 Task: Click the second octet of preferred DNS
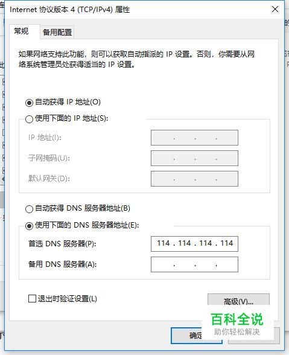click(185, 243)
